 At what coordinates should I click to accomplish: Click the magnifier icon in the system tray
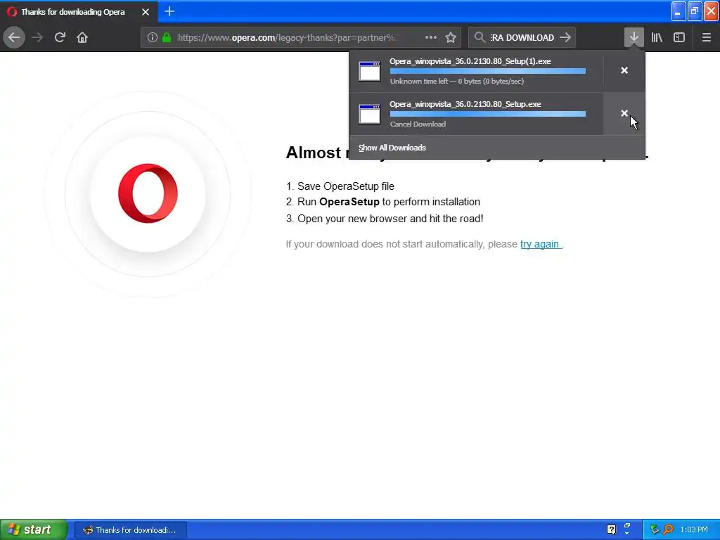point(668,530)
